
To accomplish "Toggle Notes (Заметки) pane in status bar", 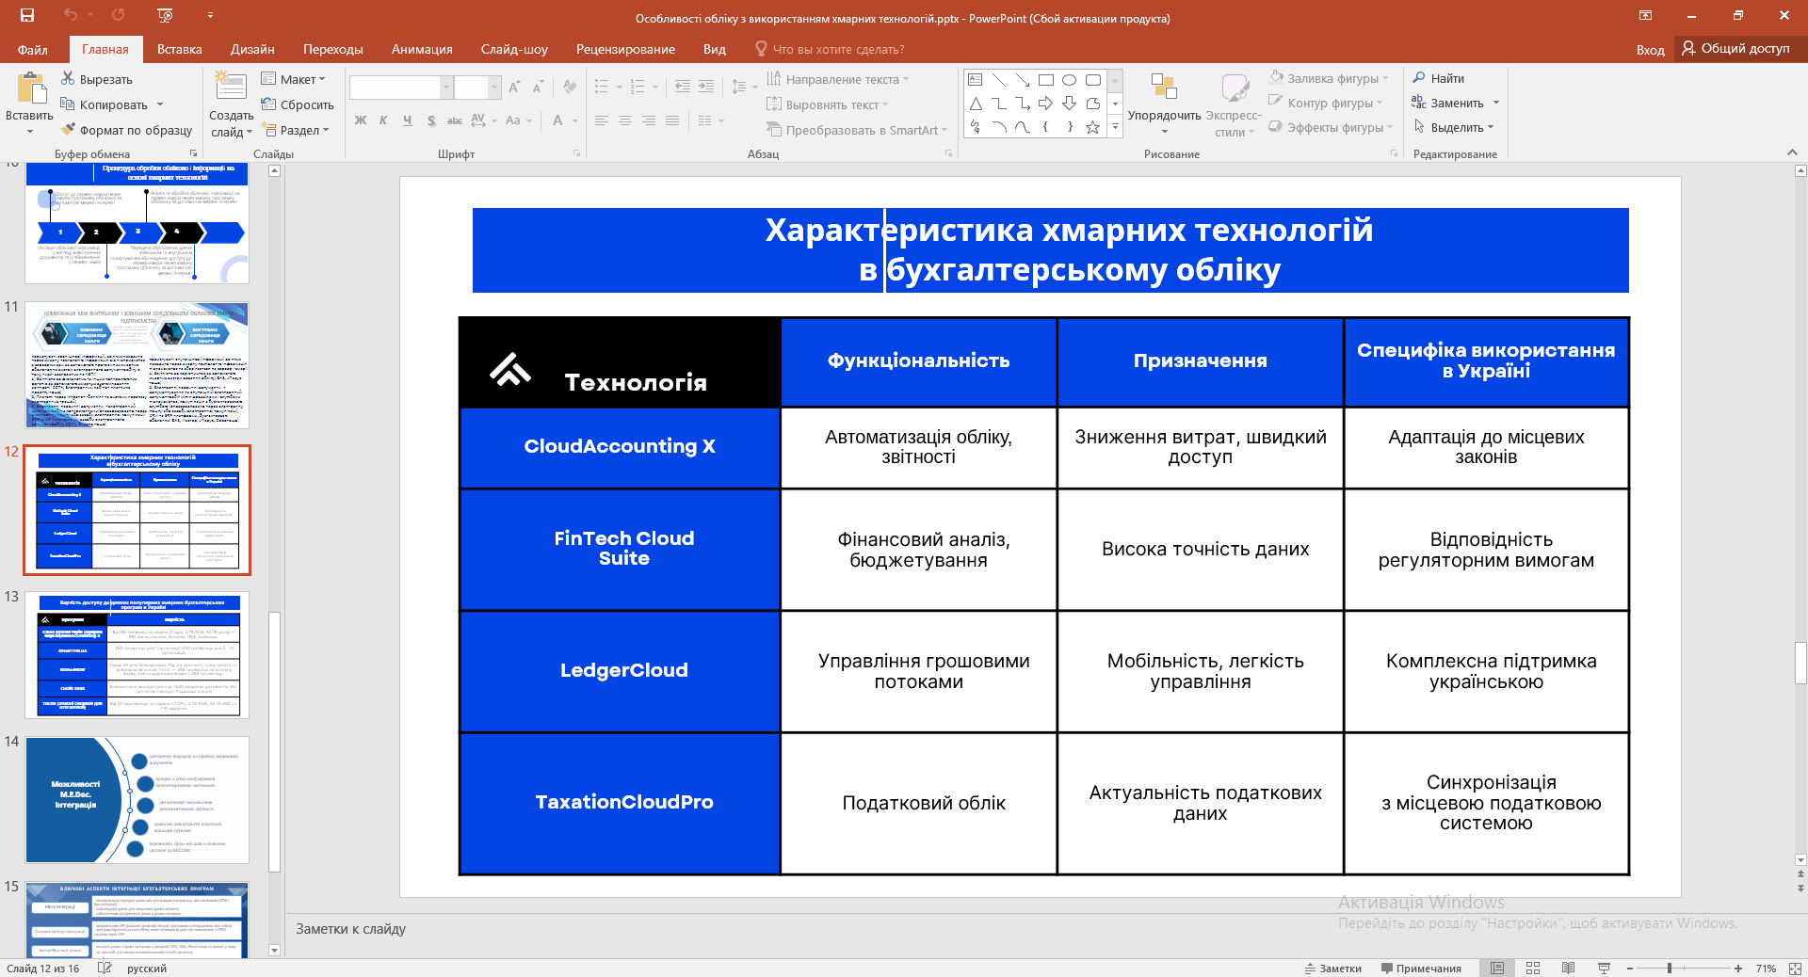I will click(1333, 969).
